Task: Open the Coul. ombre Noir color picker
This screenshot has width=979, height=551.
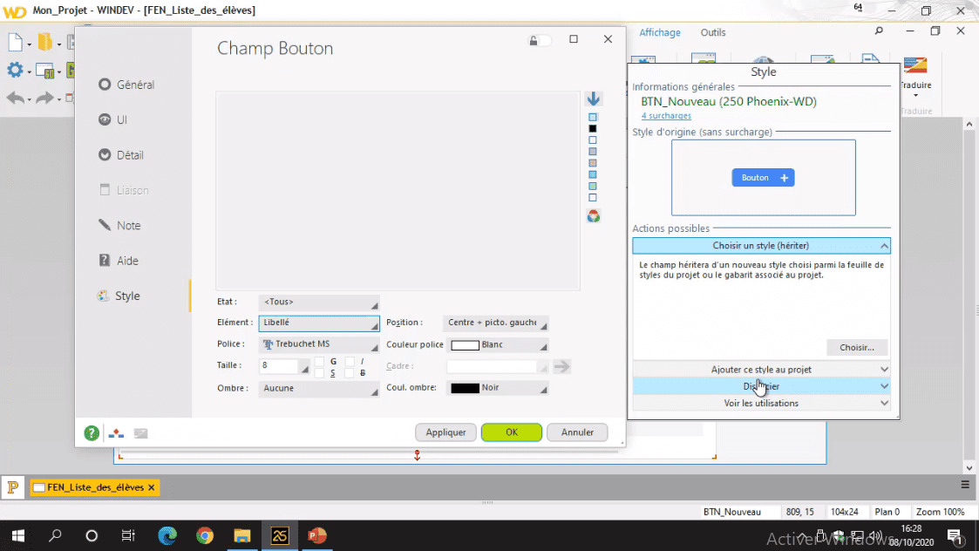Action: pos(498,388)
